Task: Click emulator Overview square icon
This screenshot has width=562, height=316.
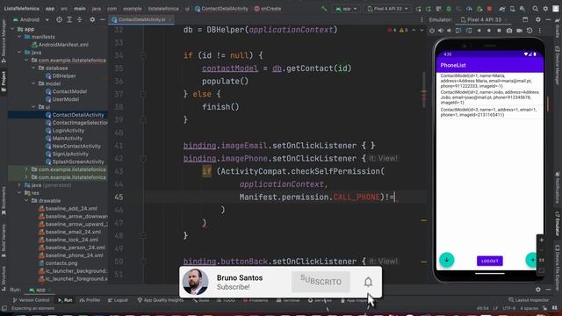Action: 499,31
